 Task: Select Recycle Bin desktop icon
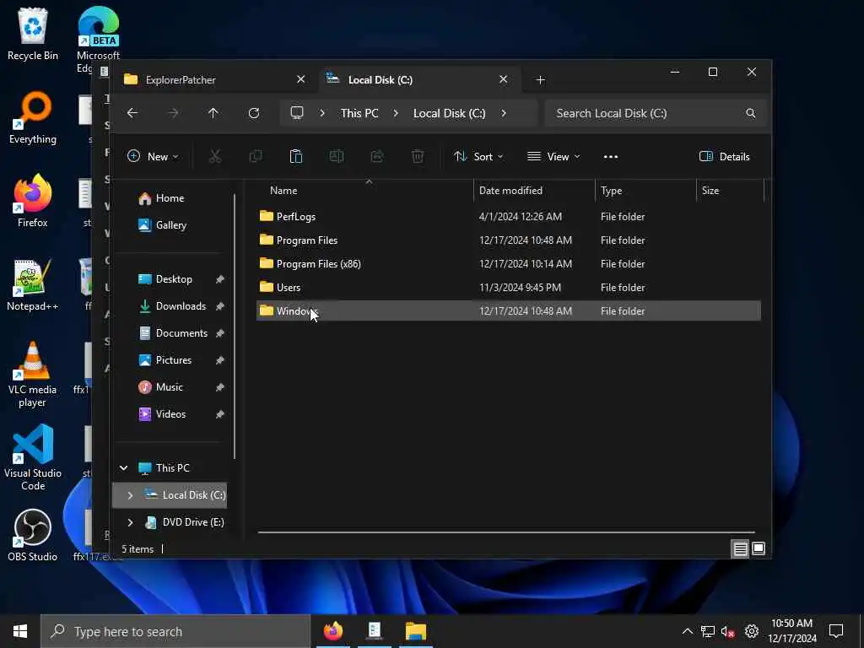pyautogui.click(x=33, y=34)
